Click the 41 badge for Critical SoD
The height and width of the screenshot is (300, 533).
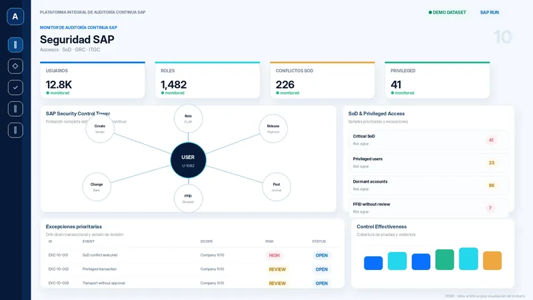click(491, 140)
